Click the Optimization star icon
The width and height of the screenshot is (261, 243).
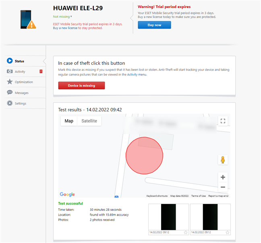10,82
